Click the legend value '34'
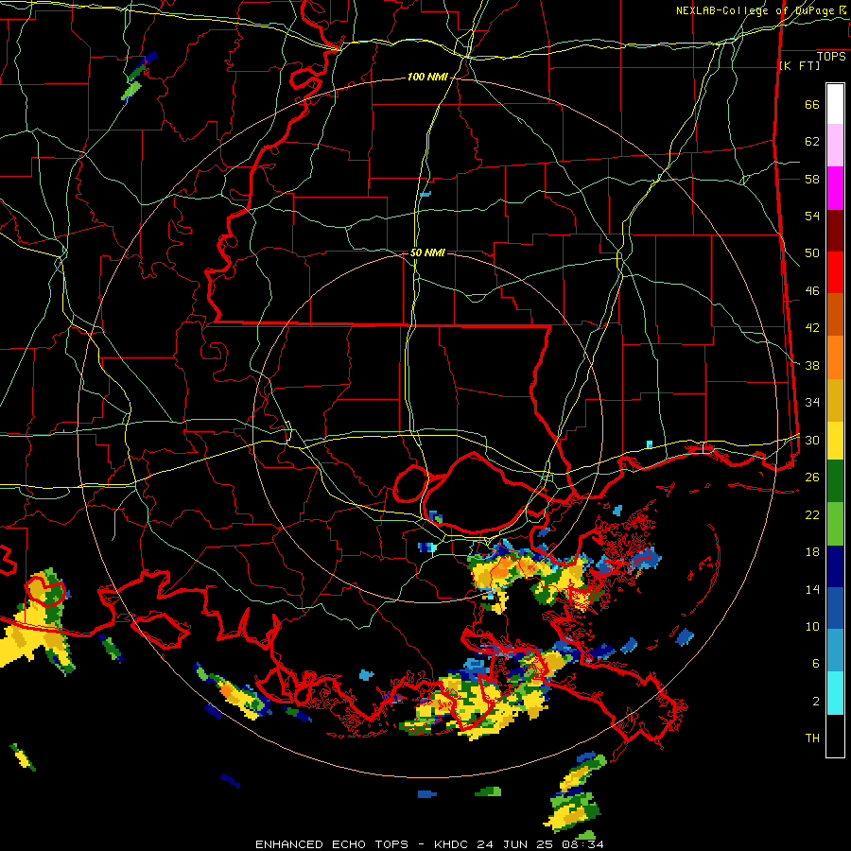Viewport: 851px width, 851px height. point(812,403)
